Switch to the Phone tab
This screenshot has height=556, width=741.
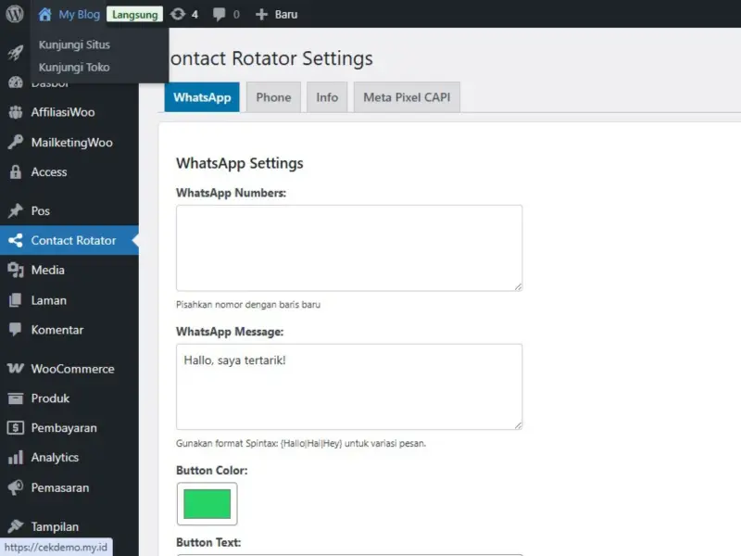273,97
